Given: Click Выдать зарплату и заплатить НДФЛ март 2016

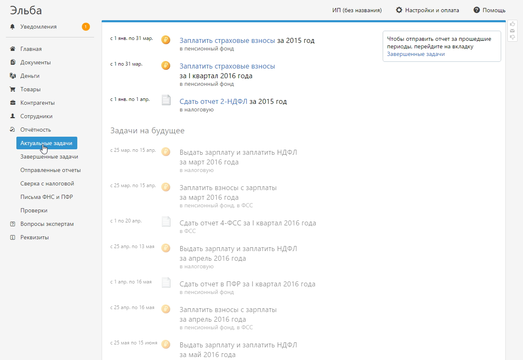Looking at the screenshot, I should point(238,157).
